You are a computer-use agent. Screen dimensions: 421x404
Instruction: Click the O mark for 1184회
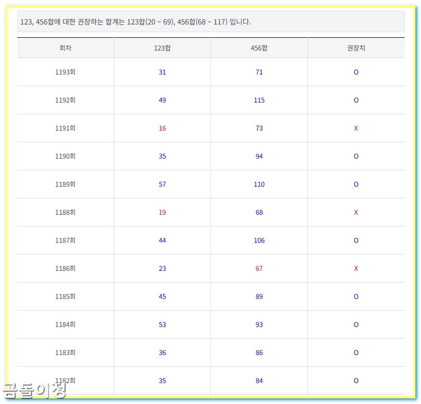[355, 324]
